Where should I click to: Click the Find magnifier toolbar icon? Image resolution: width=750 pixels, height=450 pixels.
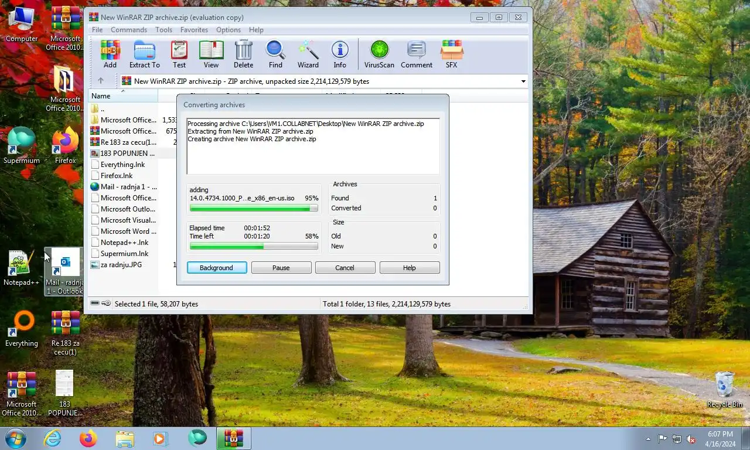pyautogui.click(x=275, y=54)
